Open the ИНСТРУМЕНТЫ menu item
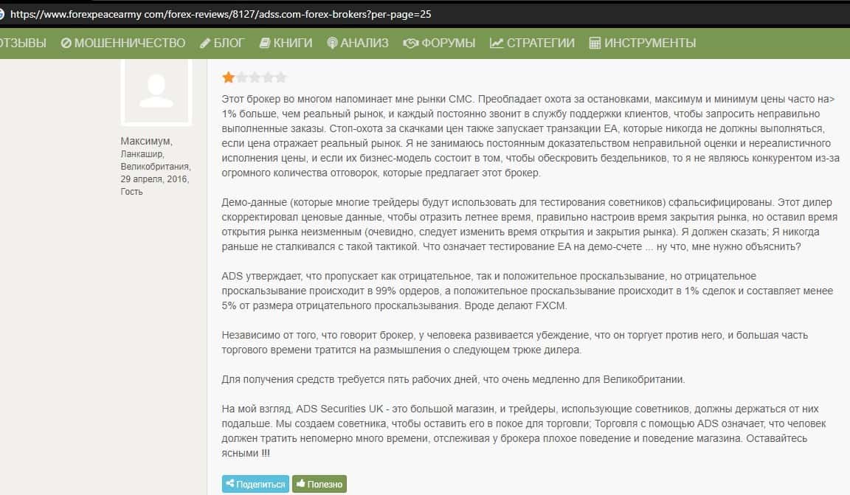Image resolution: width=850 pixels, height=495 pixels. tap(643, 43)
